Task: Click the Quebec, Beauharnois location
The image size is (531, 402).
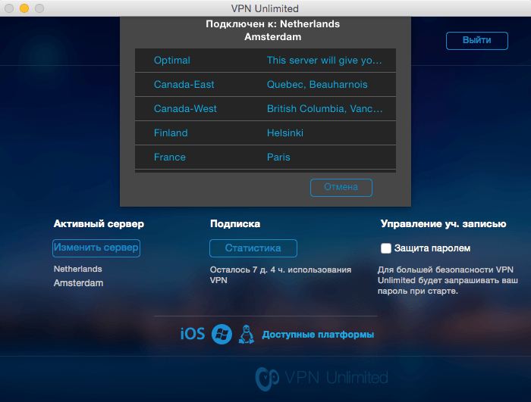Action: [317, 85]
